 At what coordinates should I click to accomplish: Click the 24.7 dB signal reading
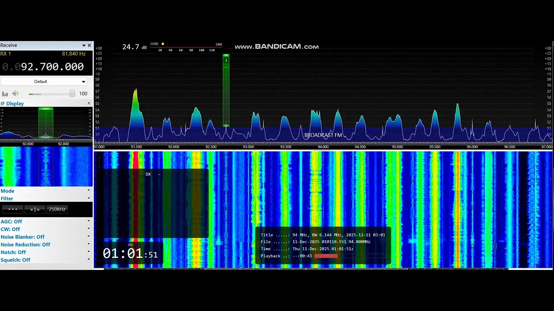(x=134, y=47)
